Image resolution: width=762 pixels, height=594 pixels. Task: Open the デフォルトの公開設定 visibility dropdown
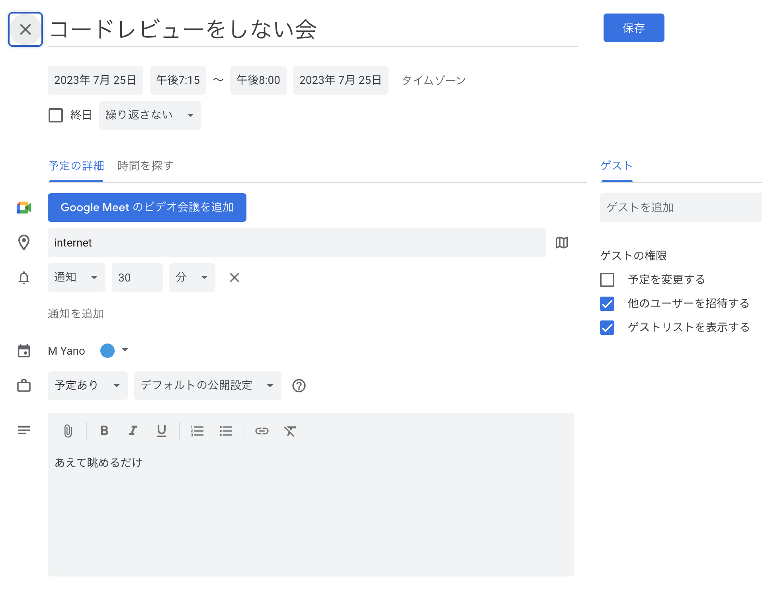point(208,386)
